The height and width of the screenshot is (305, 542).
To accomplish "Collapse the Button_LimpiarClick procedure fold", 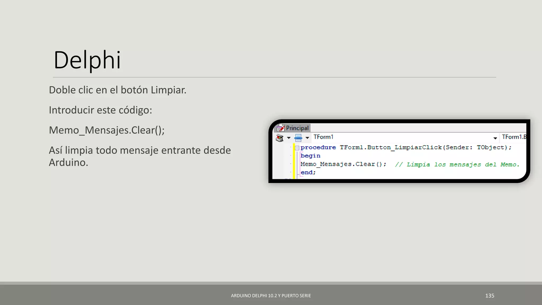I will pos(297,148).
